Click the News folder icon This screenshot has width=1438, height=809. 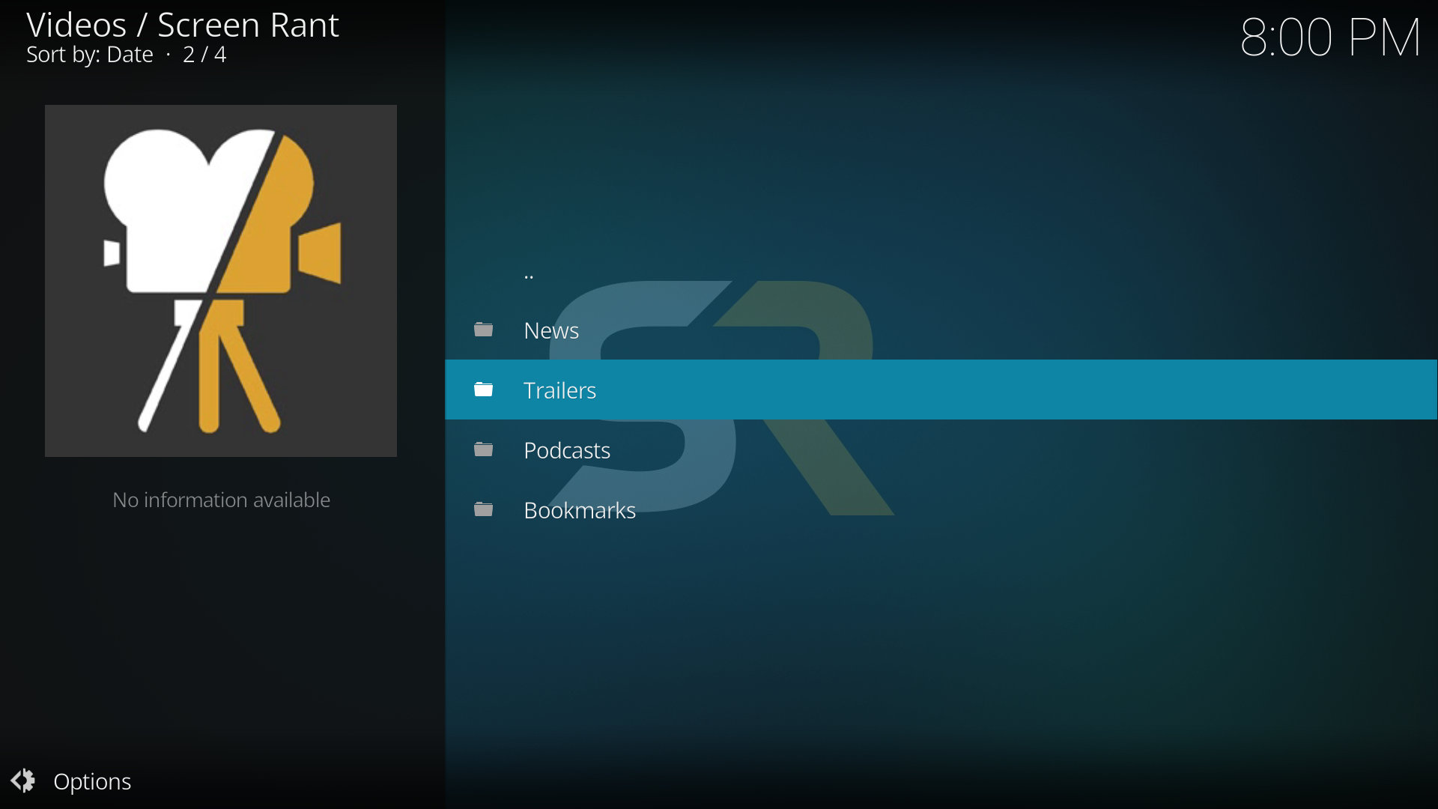coord(483,330)
